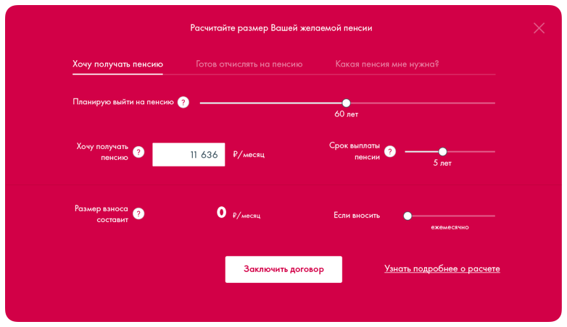The height and width of the screenshot is (327, 567).
Task: Open help icon beside 'Срок выплаты пенсии'
Action: pyautogui.click(x=390, y=152)
